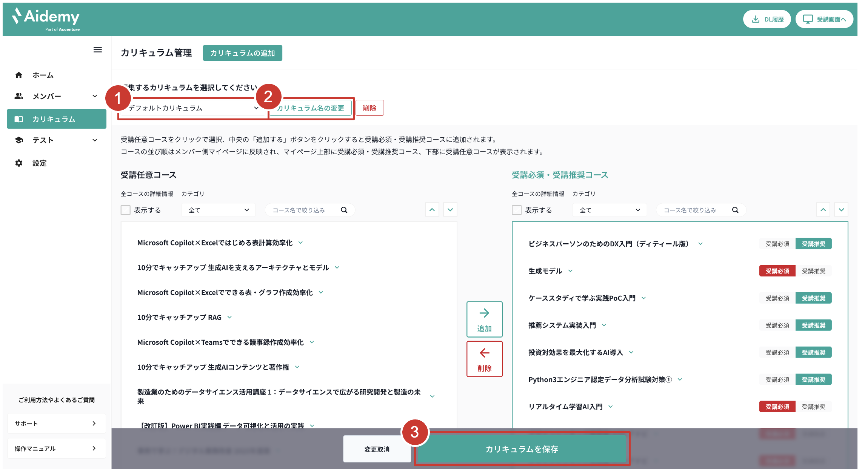Click the search icon in left course filter

(344, 210)
